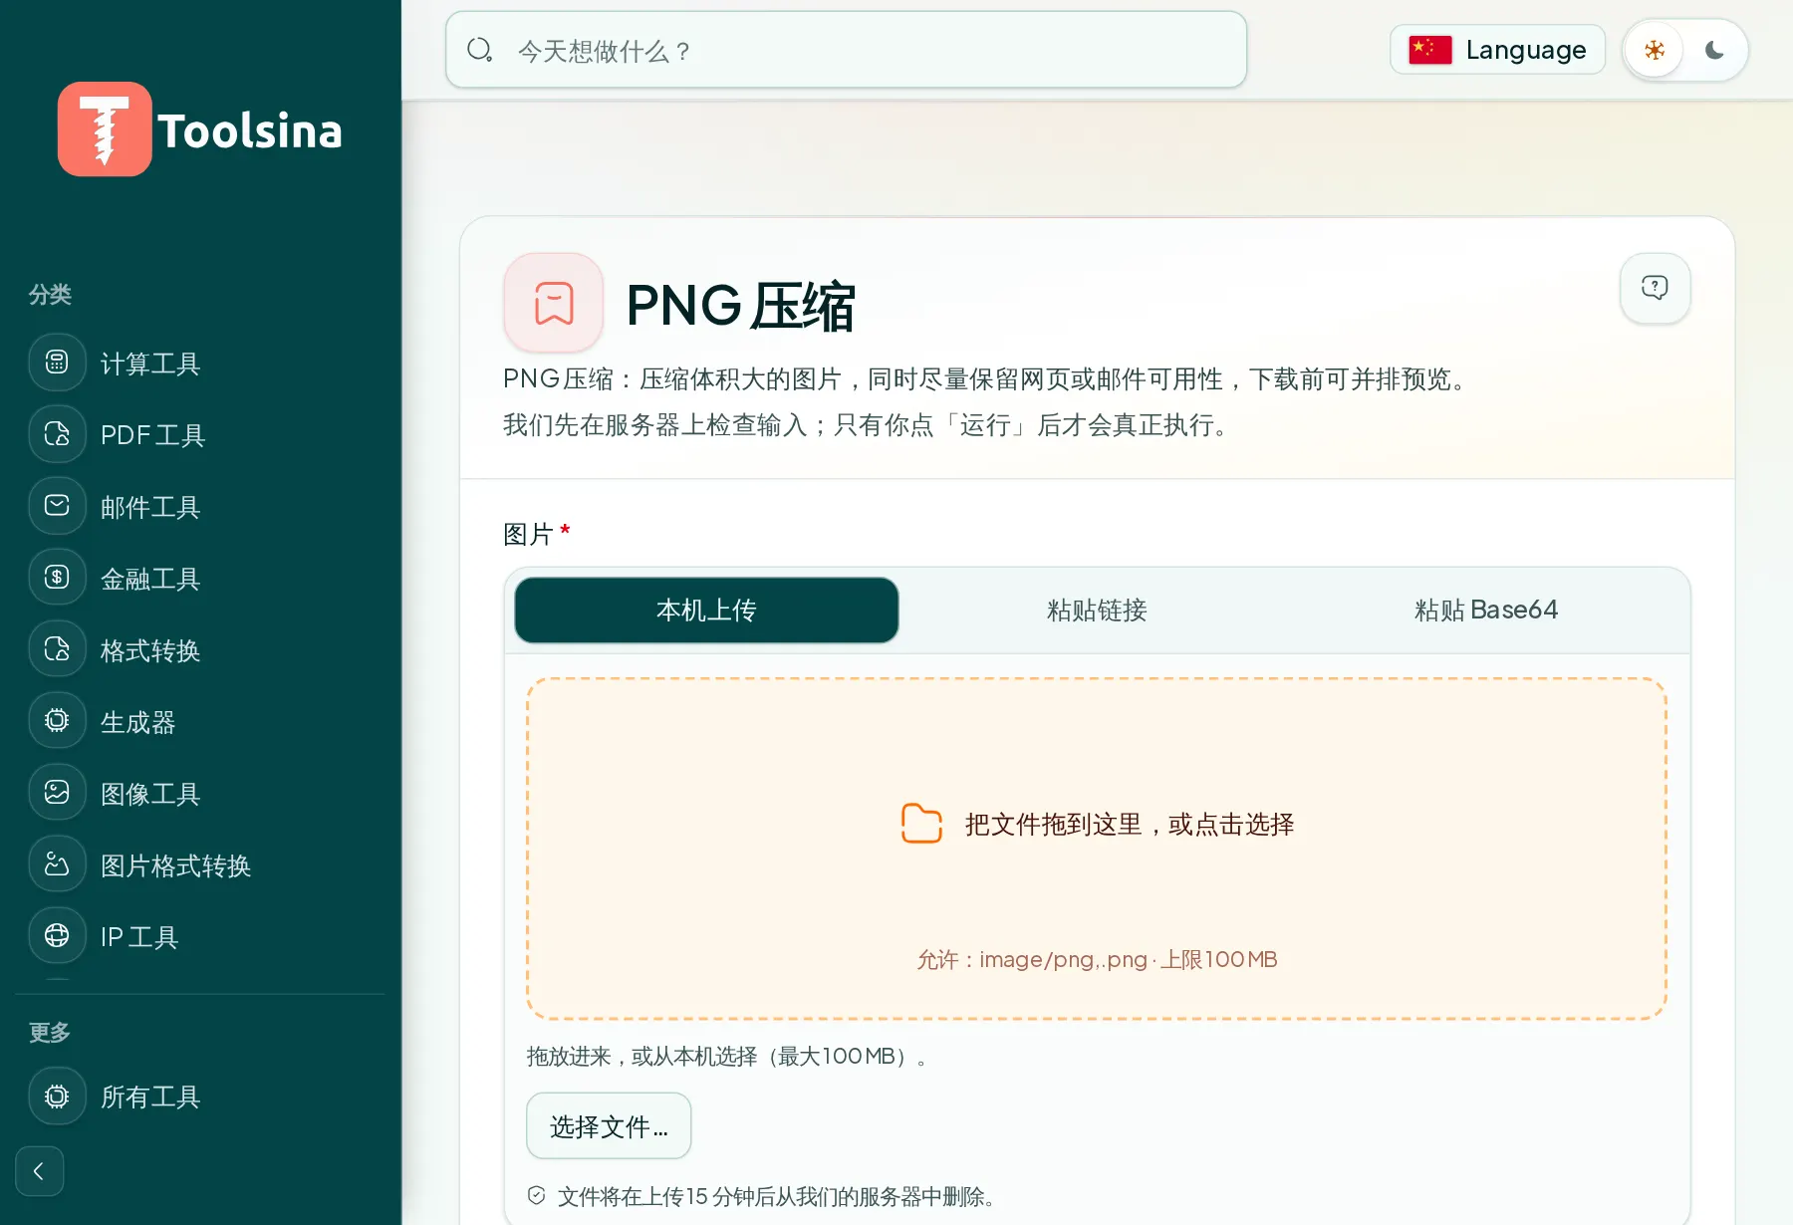Open the 金融工具 category
The image size is (1793, 1225).
150,579
